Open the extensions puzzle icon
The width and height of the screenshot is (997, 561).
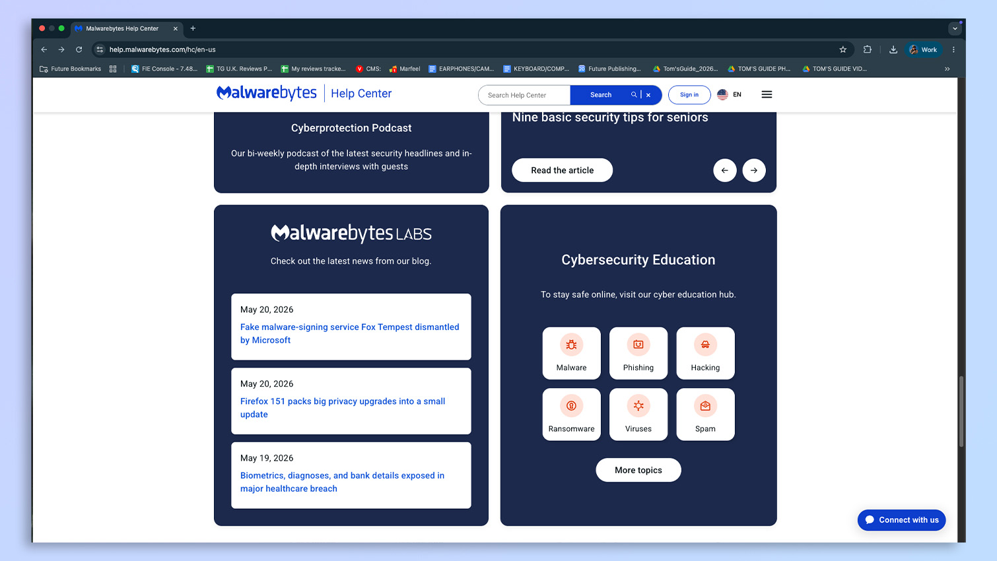pos(868,49)
